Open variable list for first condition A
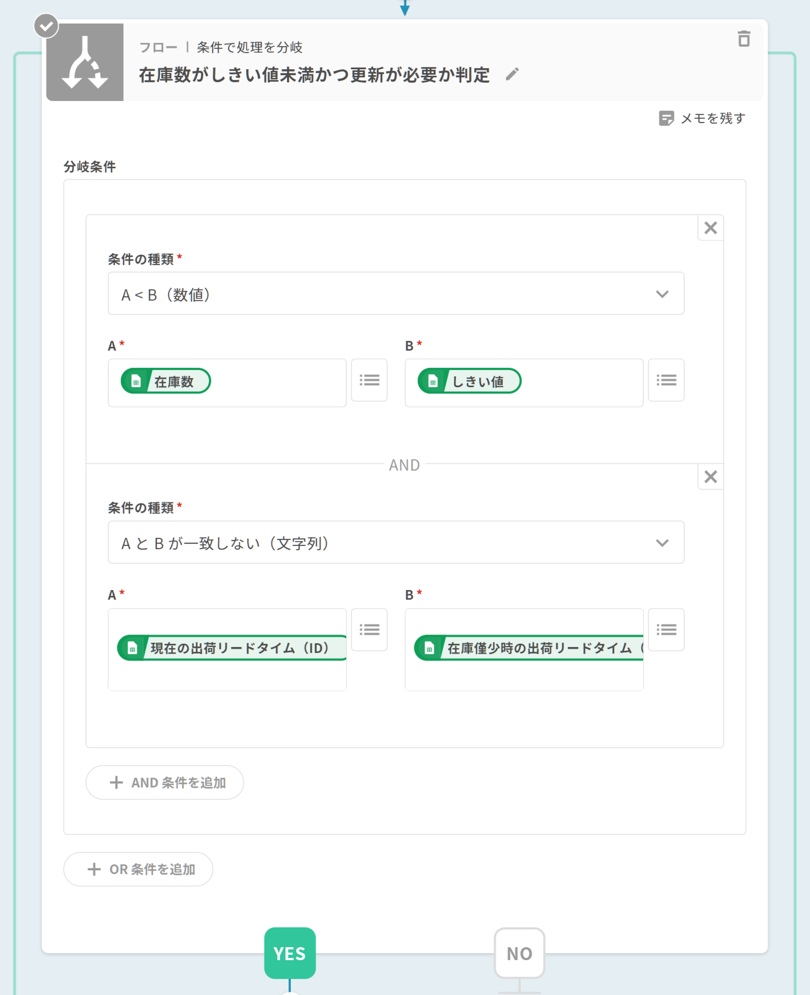The image size is (810, 995). click(x=369, y=380)
